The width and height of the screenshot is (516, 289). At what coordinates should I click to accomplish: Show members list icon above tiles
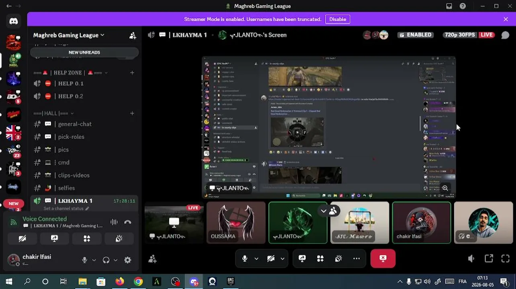click(x=333, y=211)
